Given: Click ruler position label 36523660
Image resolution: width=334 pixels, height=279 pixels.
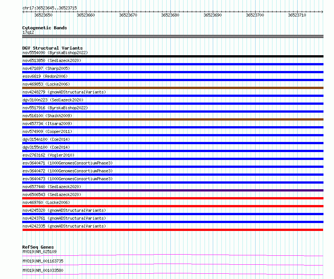Looking at the screenshot, I should pyautogui.click(x=86, y=15).
